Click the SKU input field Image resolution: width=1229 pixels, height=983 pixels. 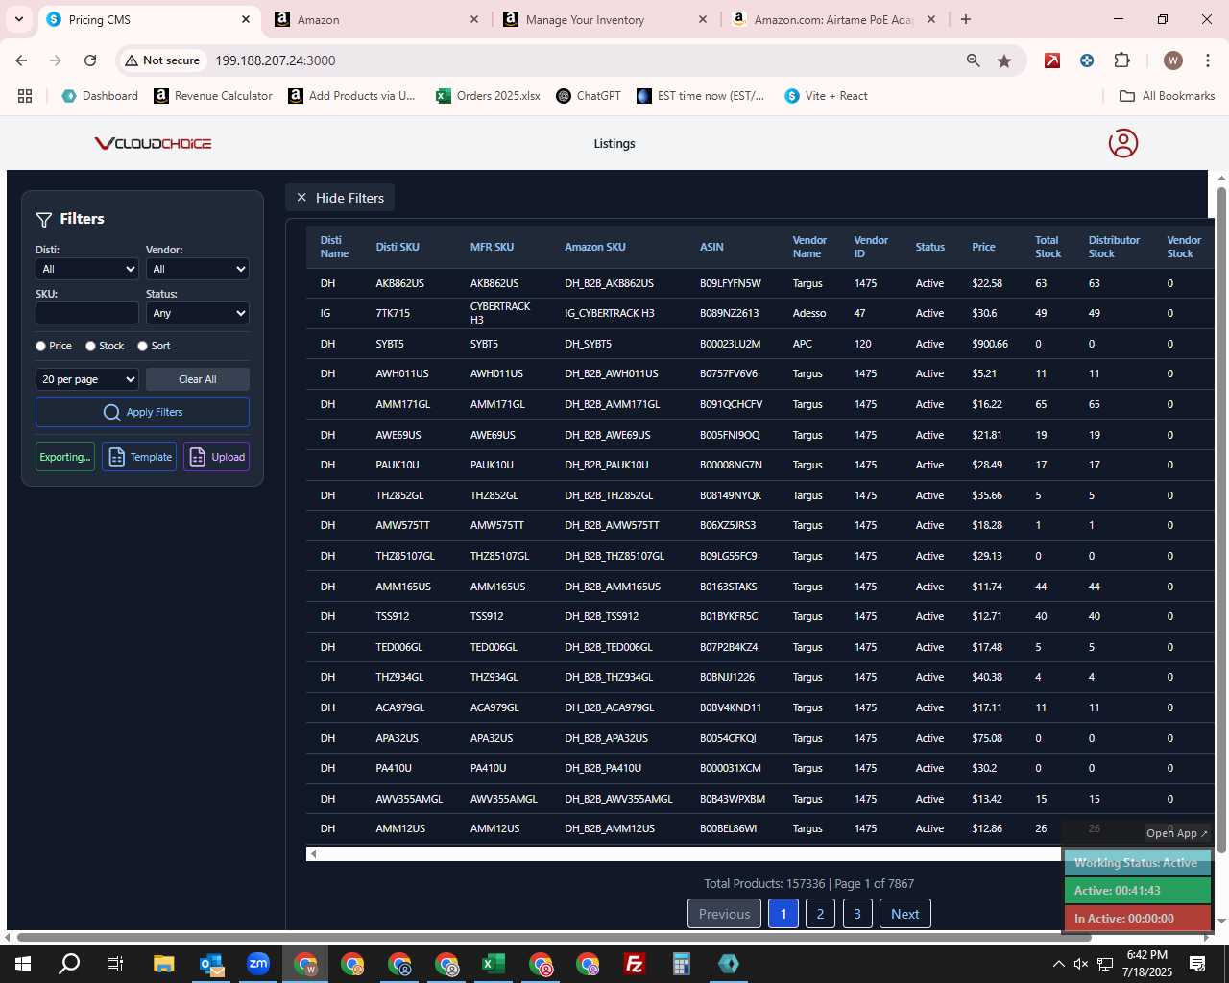pyautogui.click(x=87, y=313)
